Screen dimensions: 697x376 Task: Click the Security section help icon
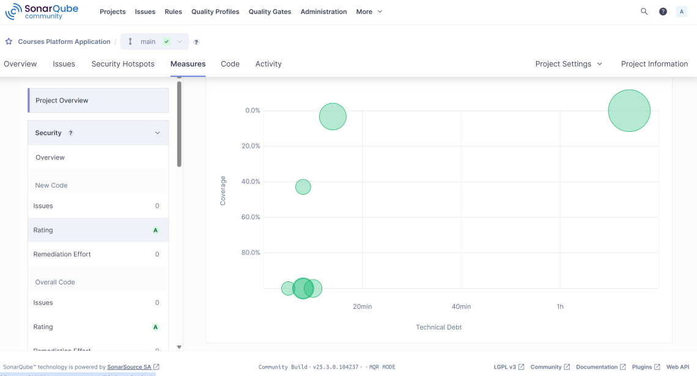(x=70, y=133)
